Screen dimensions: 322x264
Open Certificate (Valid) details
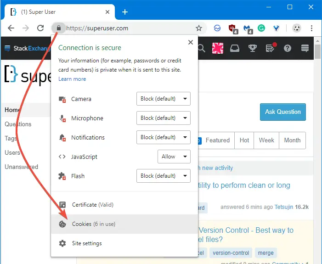(124, 205)
